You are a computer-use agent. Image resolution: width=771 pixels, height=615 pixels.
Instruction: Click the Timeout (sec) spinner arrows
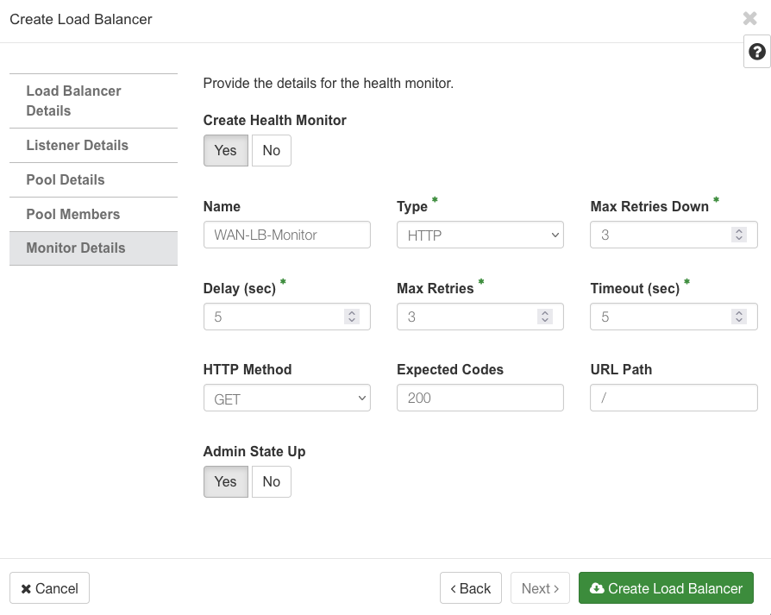[738, 317]
